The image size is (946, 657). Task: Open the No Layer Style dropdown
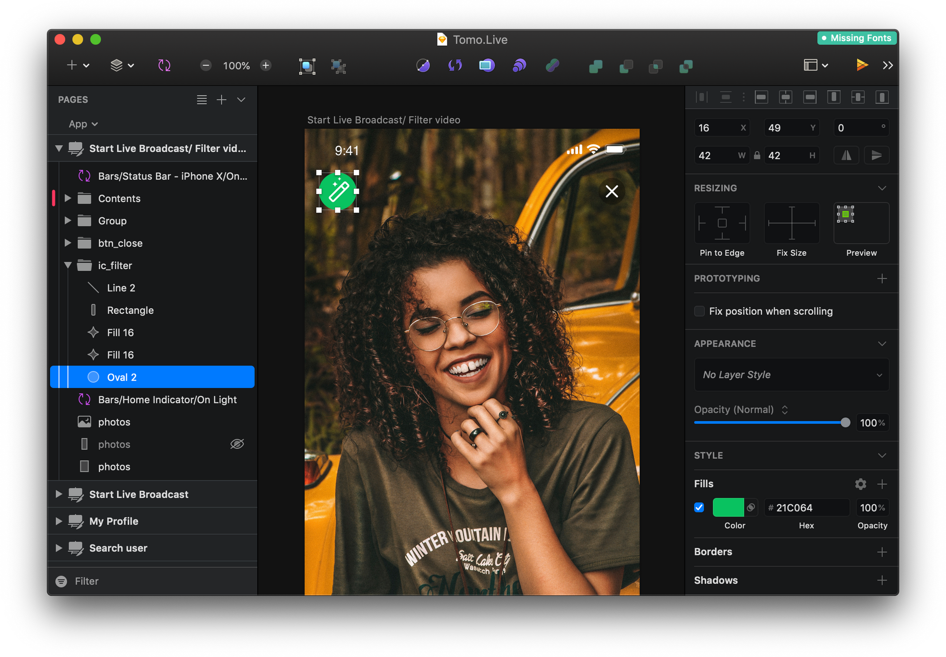point(791,374)
